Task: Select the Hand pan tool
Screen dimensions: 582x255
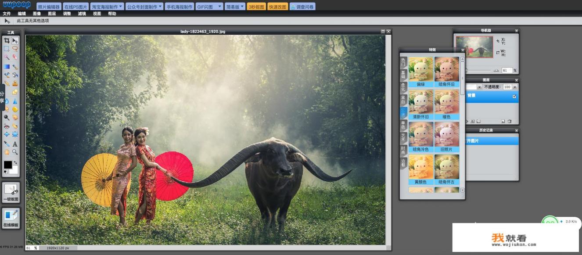Action: click(x=7, y=152)
